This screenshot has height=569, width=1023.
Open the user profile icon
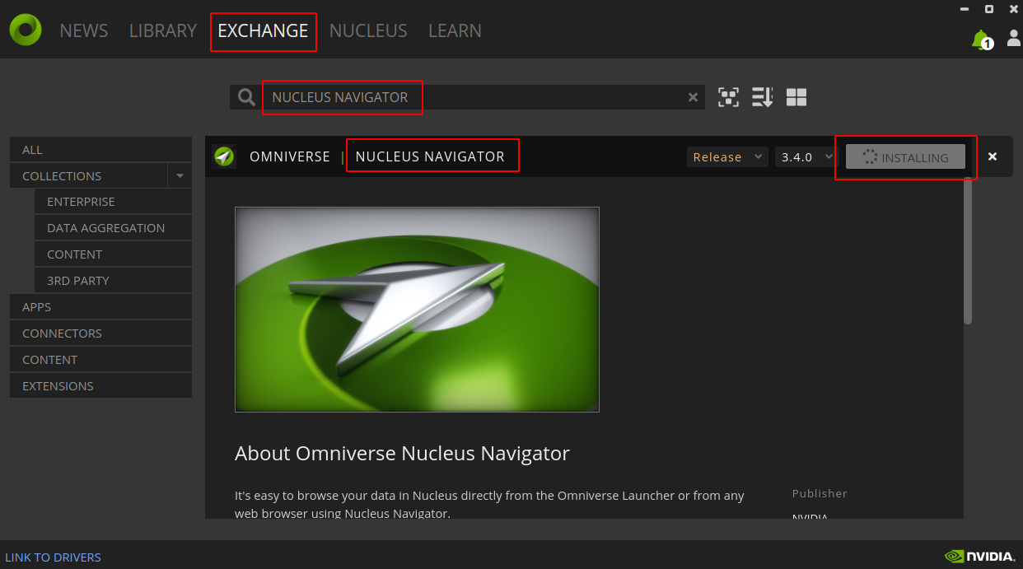pyautogui.click(x=1012, y=37)
